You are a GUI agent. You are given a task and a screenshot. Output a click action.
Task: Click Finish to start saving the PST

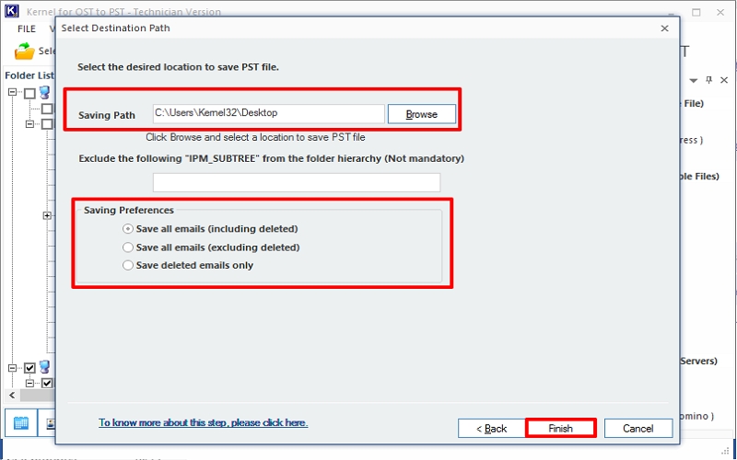tap(560, 429)
